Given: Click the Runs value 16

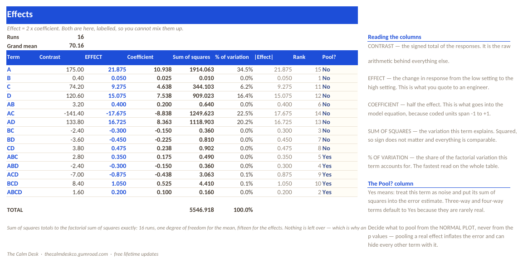Looking at the screenshot, I should point(80,37).
